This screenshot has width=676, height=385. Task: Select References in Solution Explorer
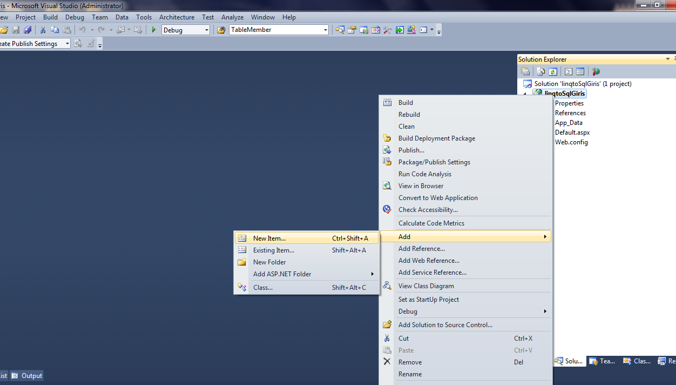570,113
